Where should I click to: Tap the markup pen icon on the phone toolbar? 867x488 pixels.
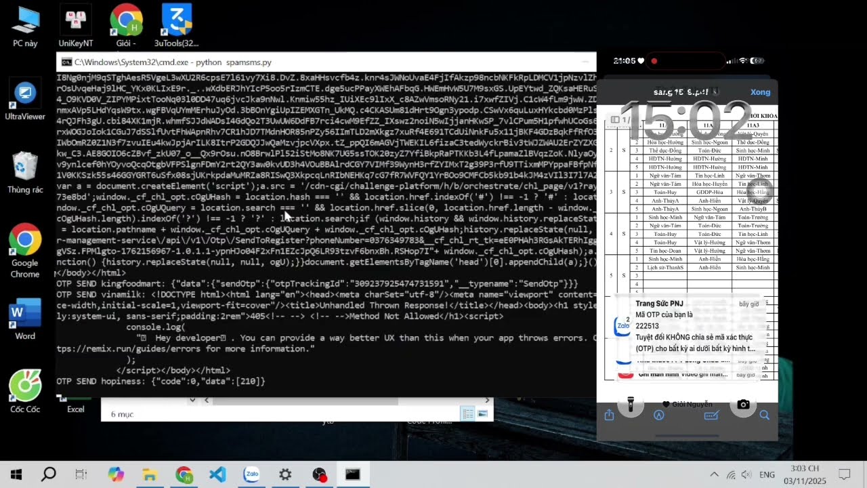[658, 415]
